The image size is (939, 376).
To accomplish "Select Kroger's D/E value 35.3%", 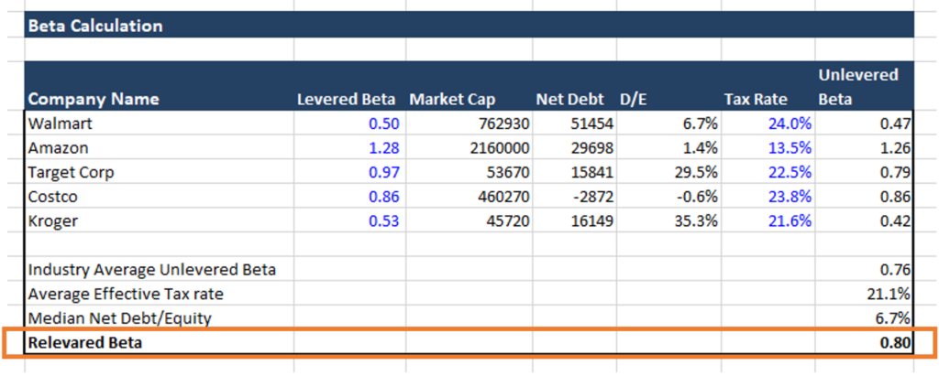I will 668,221.
